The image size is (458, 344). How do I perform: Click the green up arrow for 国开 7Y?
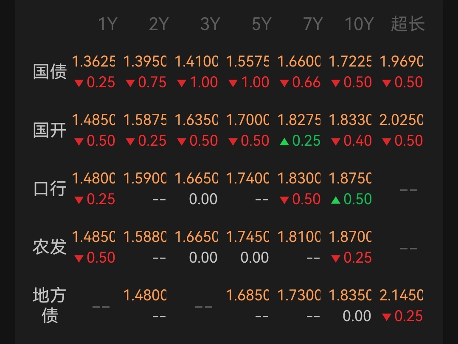pos(284,141)
